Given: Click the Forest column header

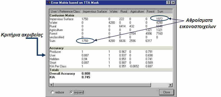Looking at the screenshot, I should [150, 11].
